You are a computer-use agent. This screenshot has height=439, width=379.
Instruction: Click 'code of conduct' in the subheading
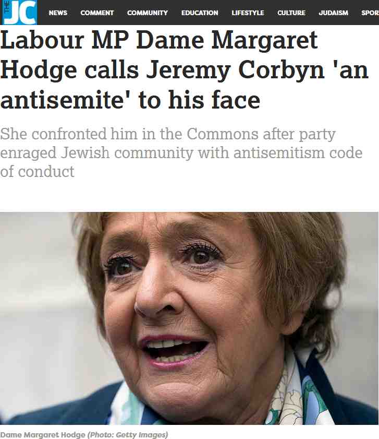click(181, 162)
